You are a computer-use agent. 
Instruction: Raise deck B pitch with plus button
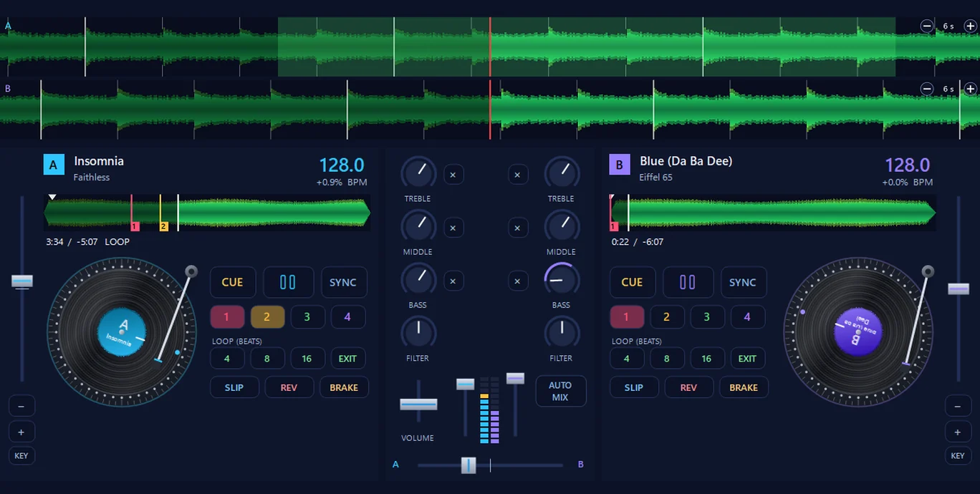(958, 432)
